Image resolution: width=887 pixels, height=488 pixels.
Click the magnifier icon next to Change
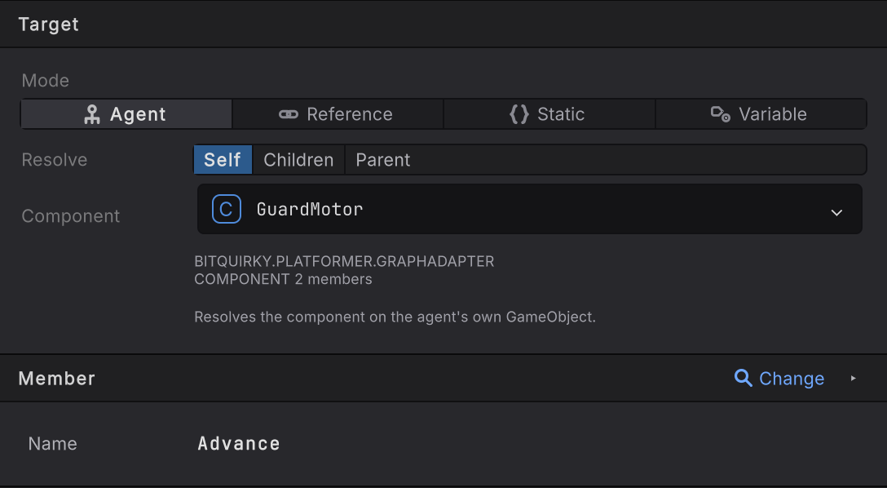click(743, 378)
